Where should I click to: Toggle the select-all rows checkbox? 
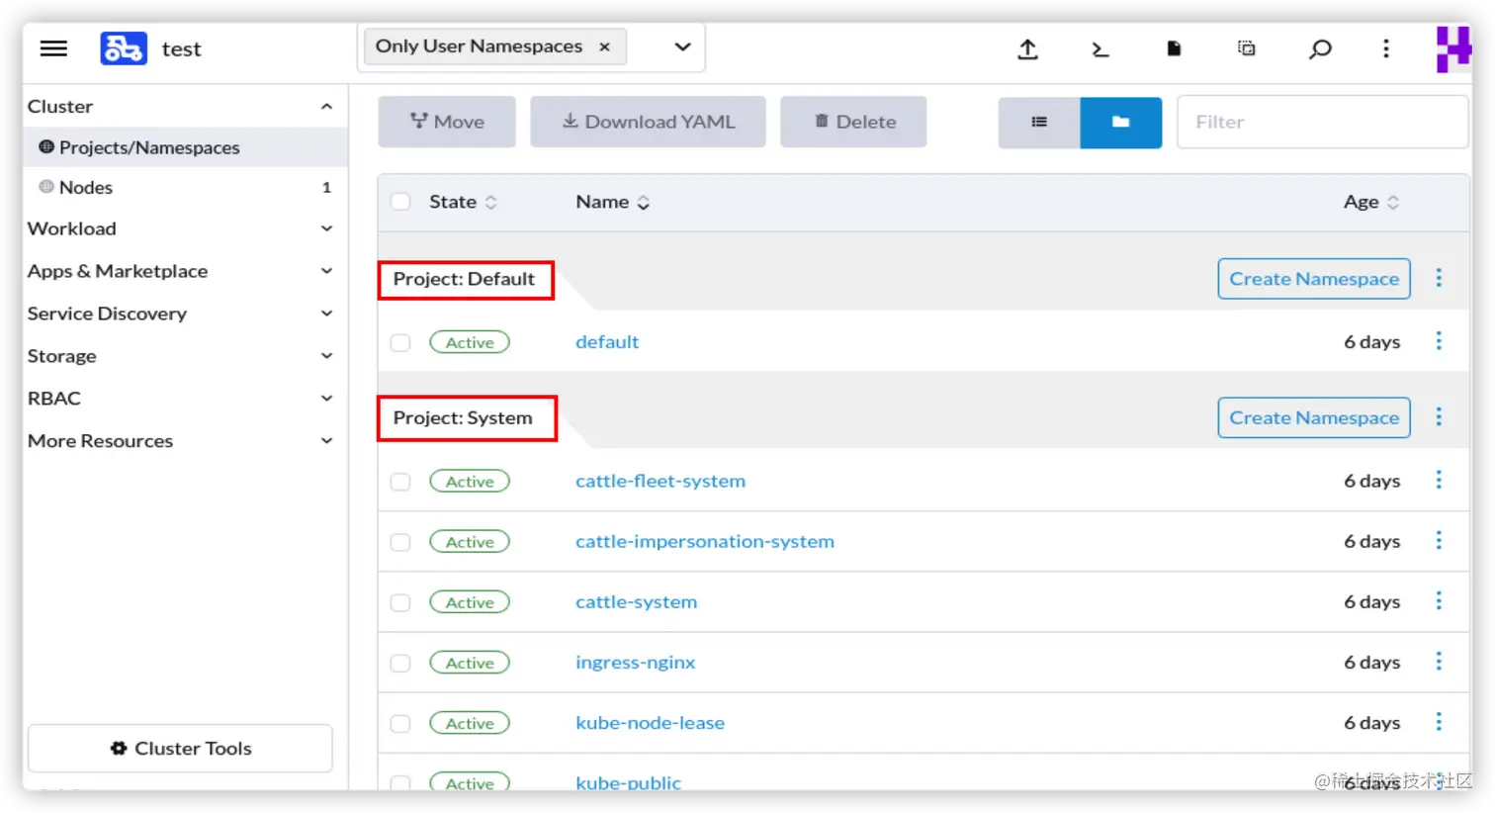click(400, 202)
